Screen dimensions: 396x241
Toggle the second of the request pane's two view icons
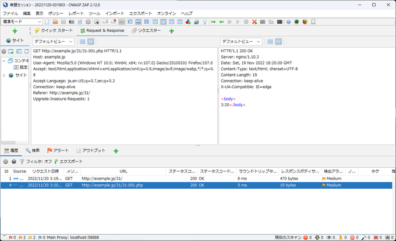pos(91,42)
